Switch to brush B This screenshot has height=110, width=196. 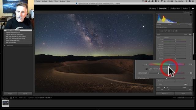[168, 87]
